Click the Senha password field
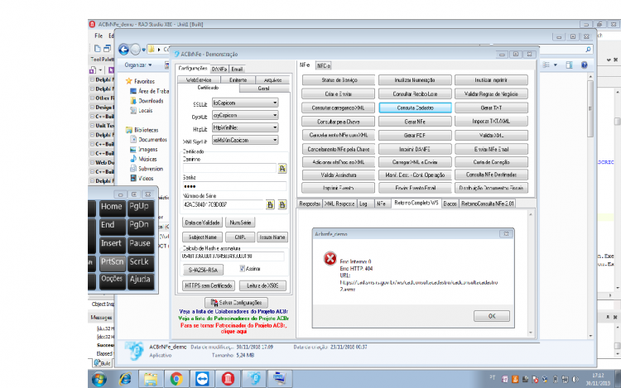Image resolution: width=621 pixels, height=388 pixels. coord(234,186)
